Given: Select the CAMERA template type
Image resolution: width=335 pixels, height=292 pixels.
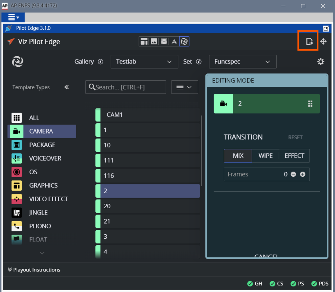Looking at the screenshot, I should pos(42,131).
